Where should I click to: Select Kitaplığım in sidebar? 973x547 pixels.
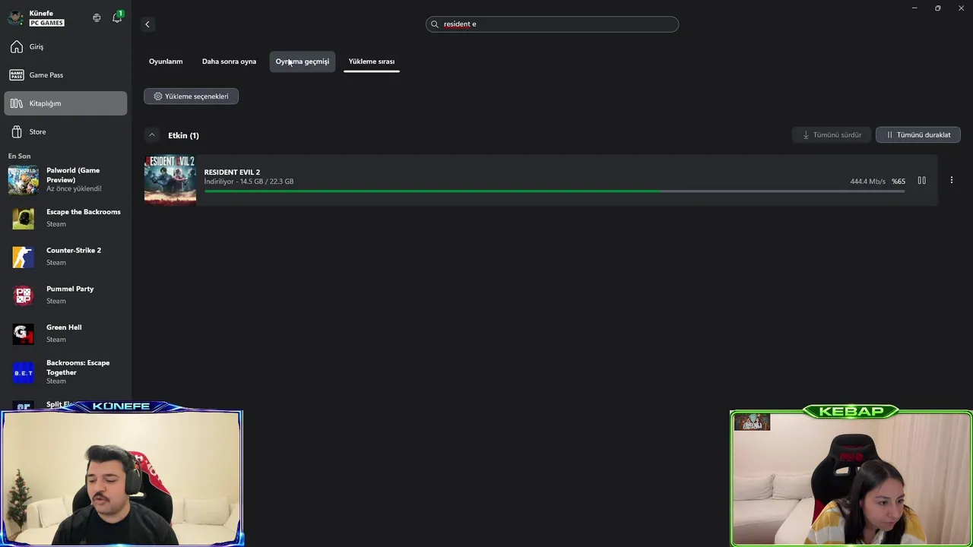[x=65, y=103]
